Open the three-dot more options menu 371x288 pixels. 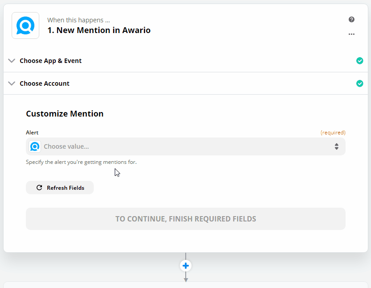coord(351,34)
